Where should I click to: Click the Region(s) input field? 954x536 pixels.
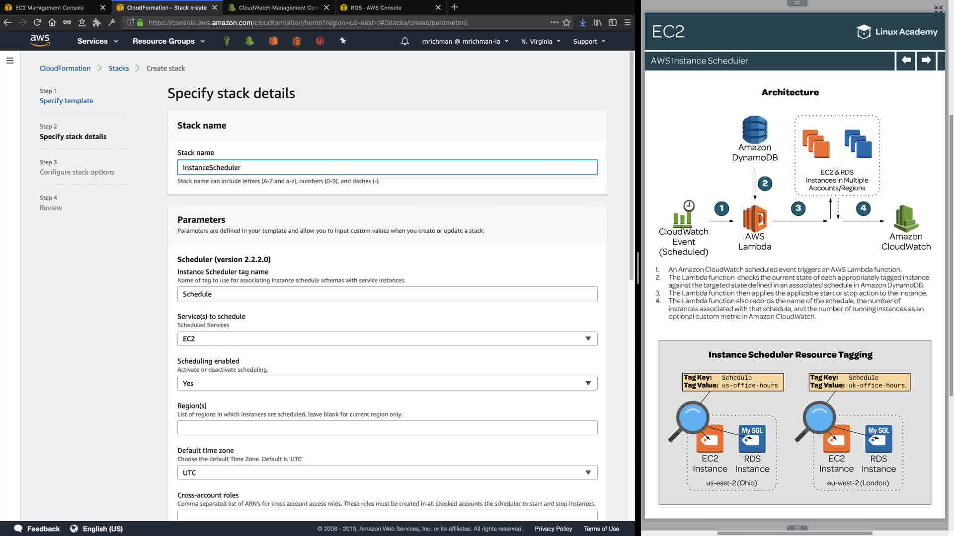coord(387,428)
